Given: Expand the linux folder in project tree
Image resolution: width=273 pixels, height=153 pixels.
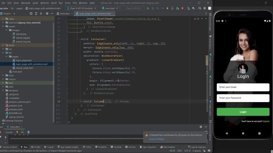Looking at the screenshot, I should point(3,76).
